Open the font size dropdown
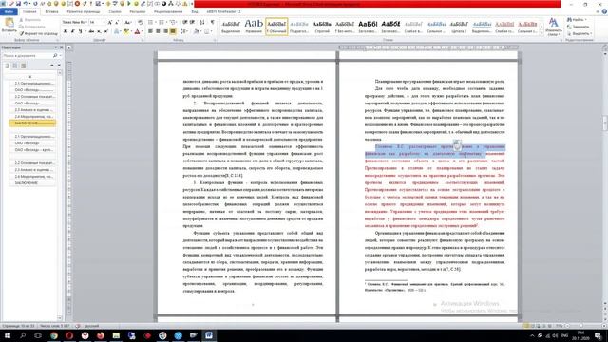Viewport: 608px width, 342px height. pos(104,23)
